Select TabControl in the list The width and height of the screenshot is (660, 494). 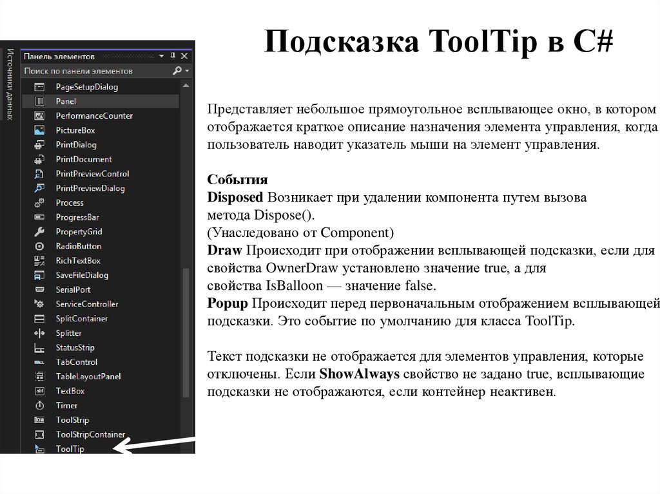77,363
